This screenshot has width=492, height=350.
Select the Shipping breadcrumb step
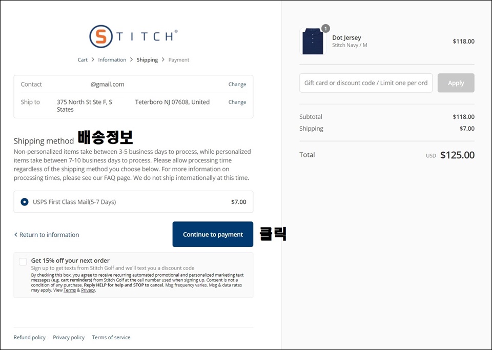click(147, 60)
